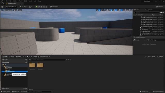Click Save All in the Content Browser
The height and width of the screenshot is (93, 165).
pos(19,57)
